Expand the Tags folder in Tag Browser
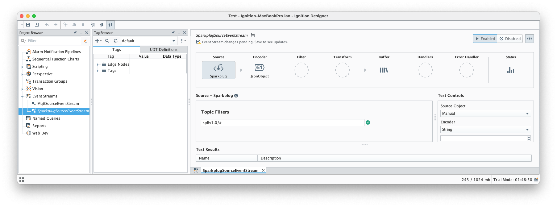 [98, 71]
